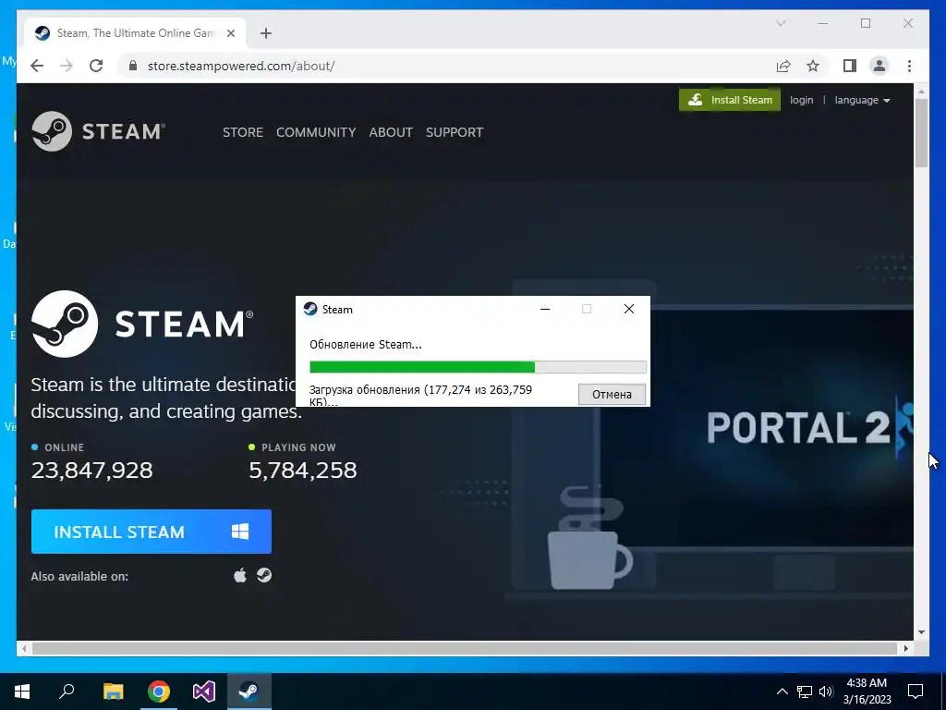Image resolution: width=946 pixels, height=710 pixels.
Task: Open the login link
Action: pos(801,100)
